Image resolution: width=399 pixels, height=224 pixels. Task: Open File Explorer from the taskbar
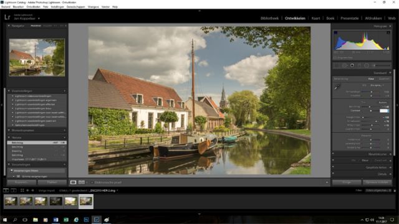(x=36, y=220)
